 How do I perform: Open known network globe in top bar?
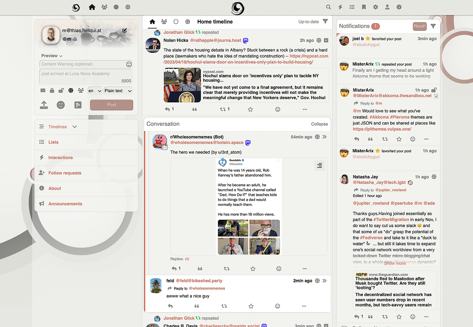[128, 7]
